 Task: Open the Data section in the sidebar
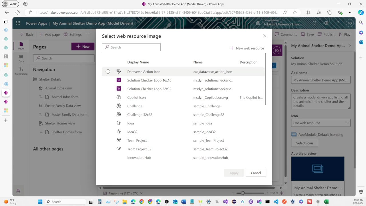[x=21, y=58]
